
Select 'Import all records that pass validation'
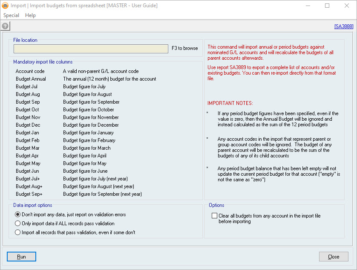tap(17, 232)
